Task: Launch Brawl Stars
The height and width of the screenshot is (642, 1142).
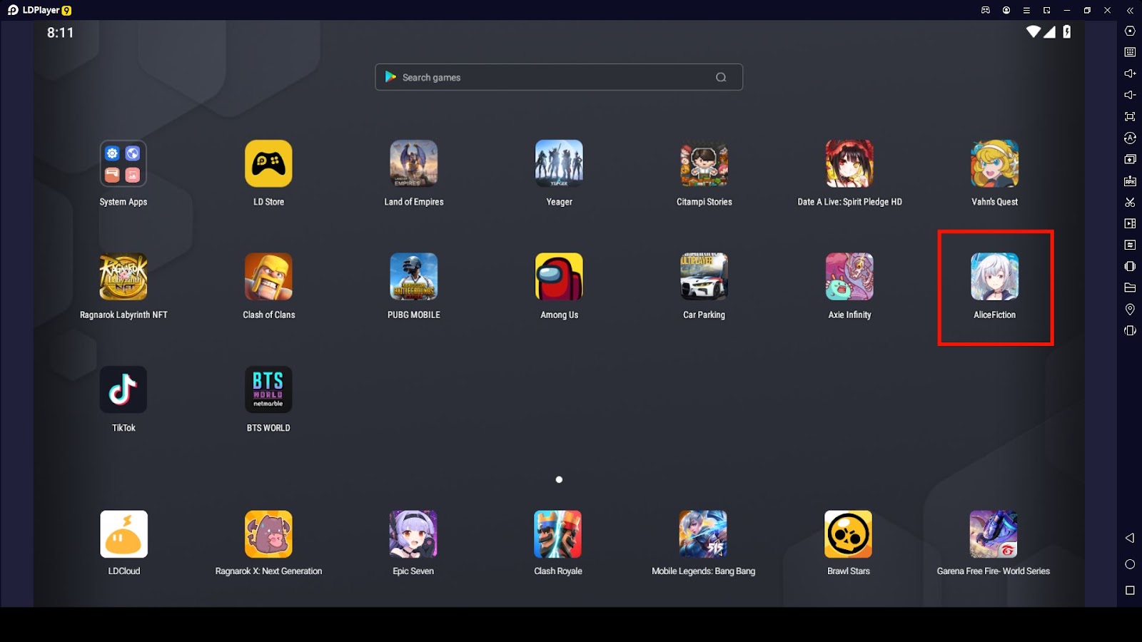Action: pyautogui.click(x=848, y=534)
